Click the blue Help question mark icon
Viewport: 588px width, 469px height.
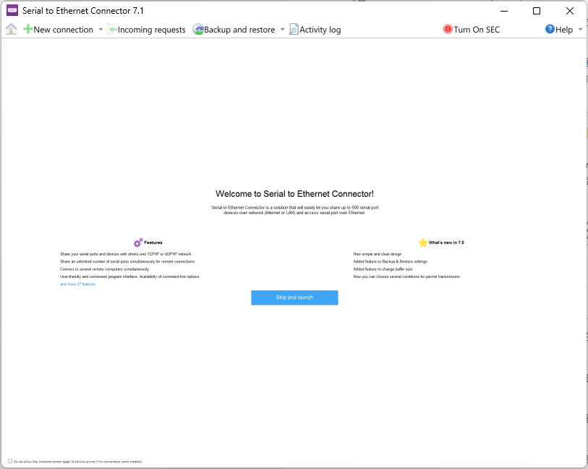[x=550, y=29]
